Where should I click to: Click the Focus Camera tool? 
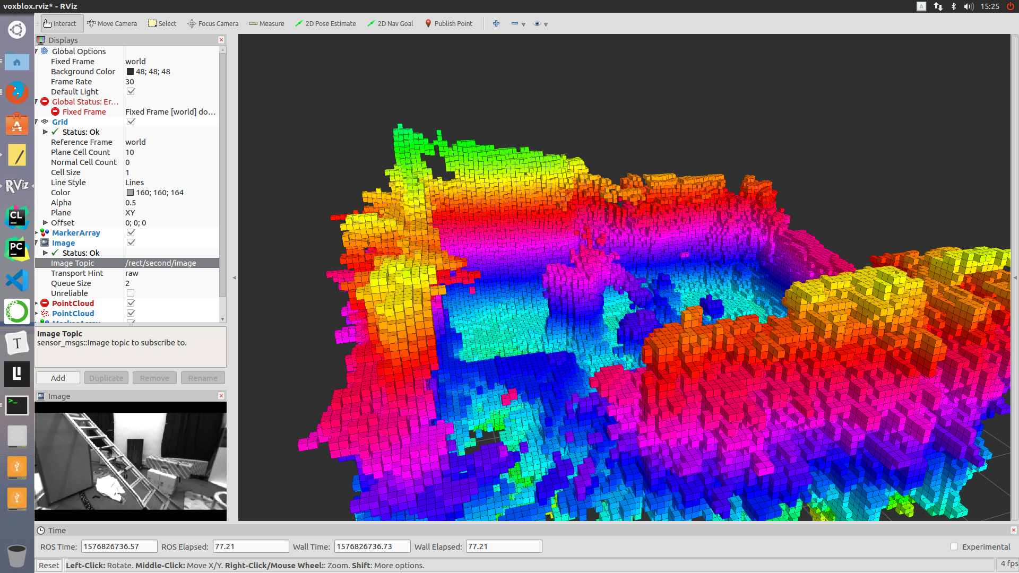[x=213, y=23]
